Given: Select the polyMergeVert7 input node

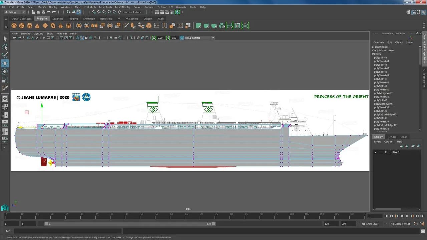Looking at the screenshot, I should [383, 93].
